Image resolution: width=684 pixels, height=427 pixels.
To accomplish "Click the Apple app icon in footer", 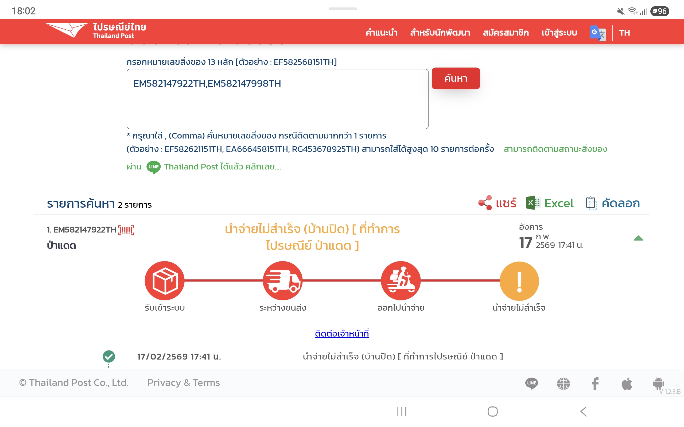I will [627, 383].
